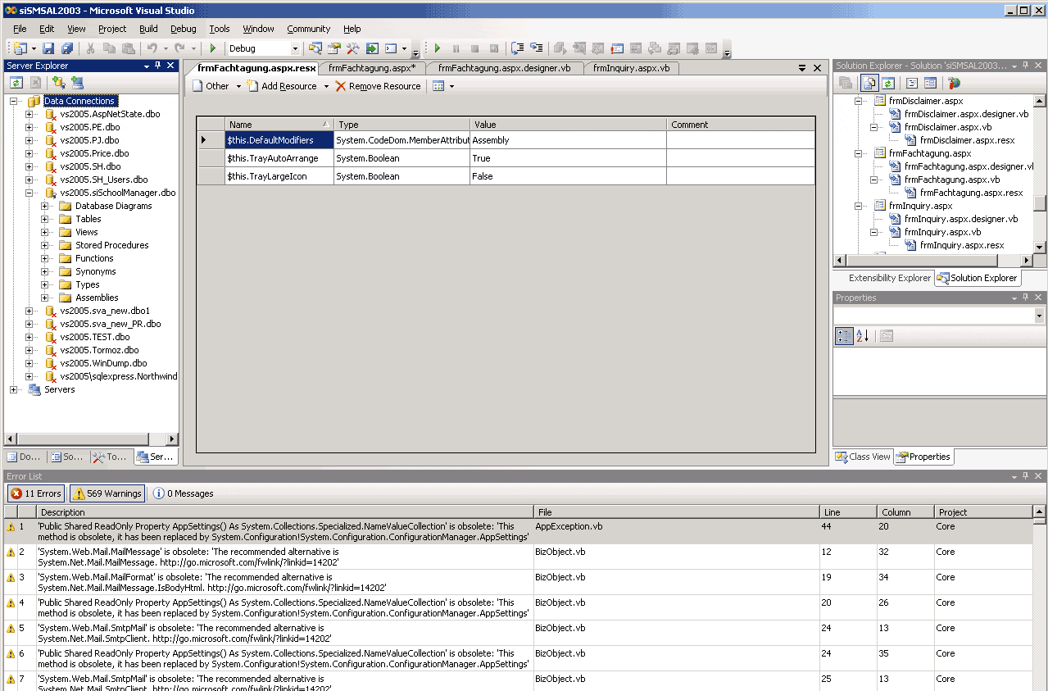Sort Error List by Description column
Screen dimensions: 1048x691
tap(285, 512)
